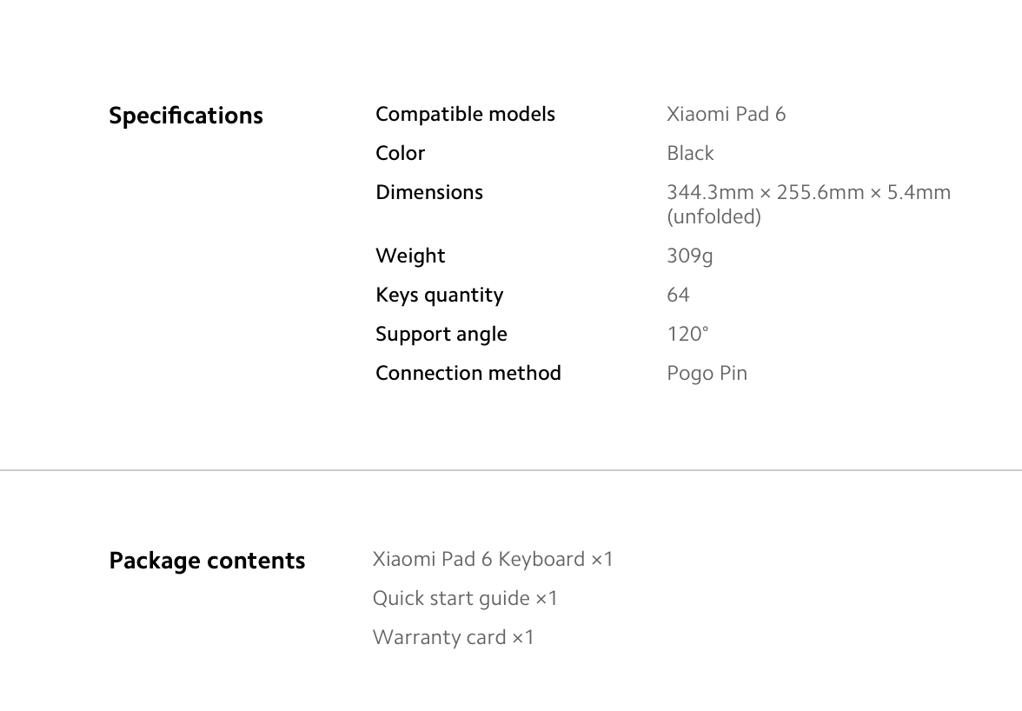Click the Xiaomi Pad 6 value
The image size is (1022, 711).
point(727,114)
